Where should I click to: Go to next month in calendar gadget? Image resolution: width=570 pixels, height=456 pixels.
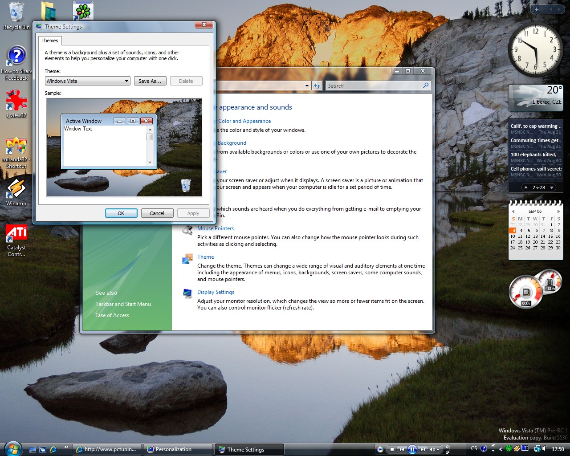[559, 212]
